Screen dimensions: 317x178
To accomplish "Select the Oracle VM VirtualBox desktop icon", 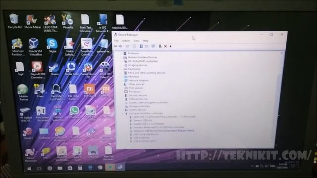I will (x=35, y=47).
